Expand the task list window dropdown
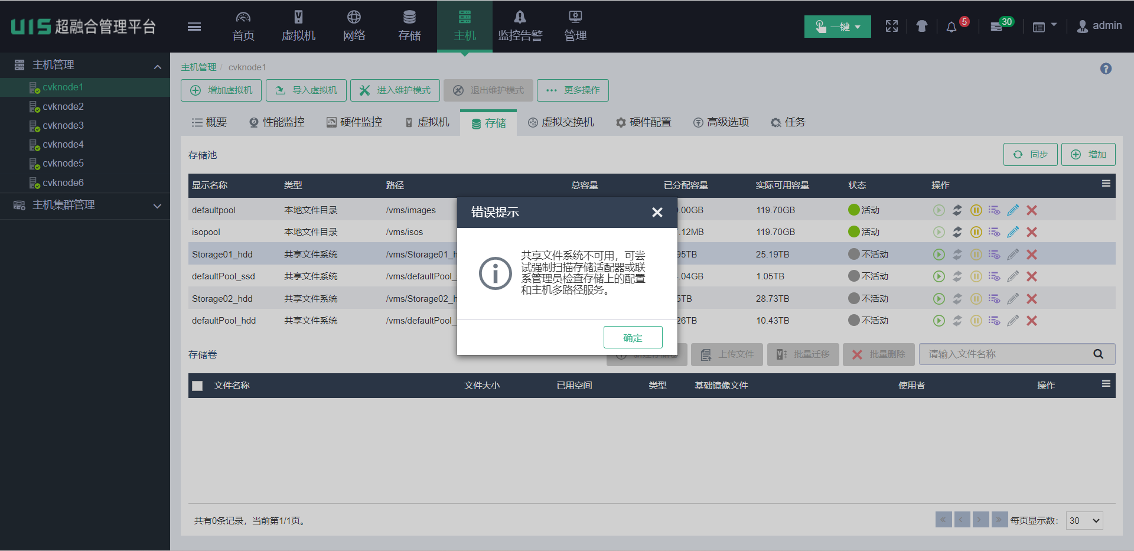 point(1044,27)
